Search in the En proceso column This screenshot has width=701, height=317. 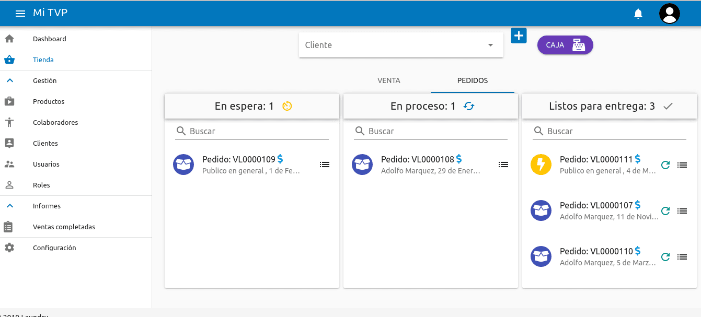431,131
